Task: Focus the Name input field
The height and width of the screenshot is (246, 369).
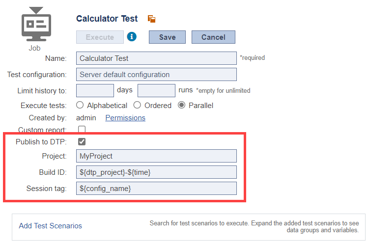Action: 156,58
